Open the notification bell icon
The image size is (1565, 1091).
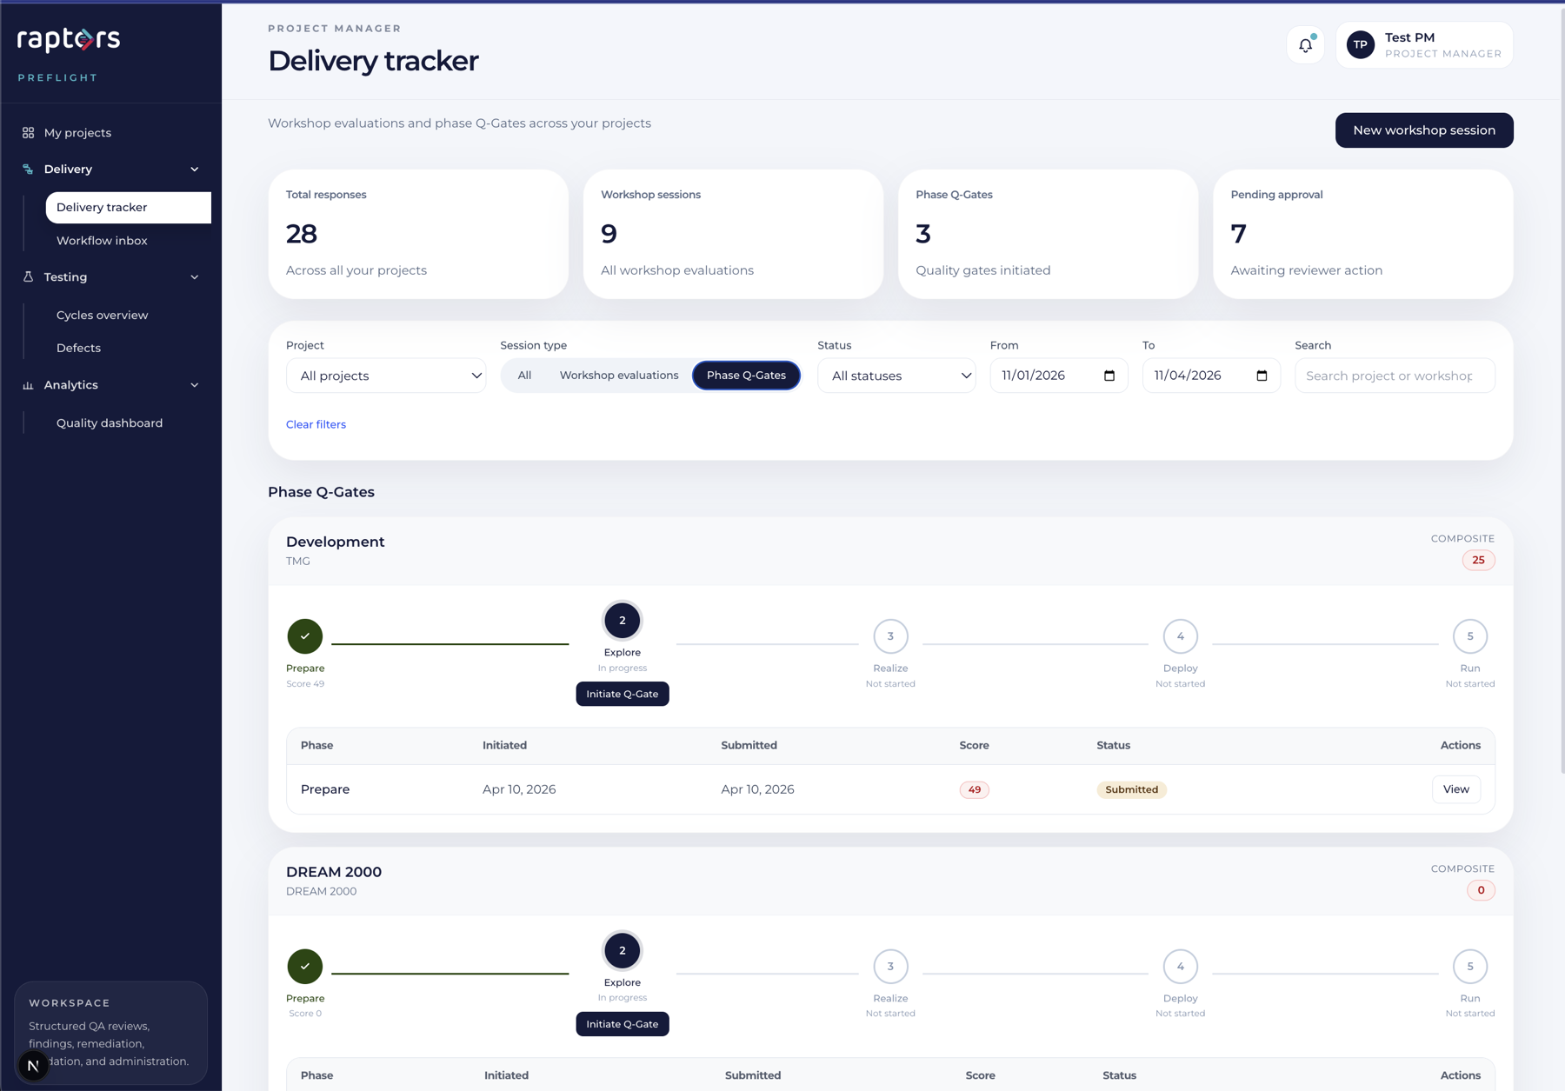coord(1305,44)
